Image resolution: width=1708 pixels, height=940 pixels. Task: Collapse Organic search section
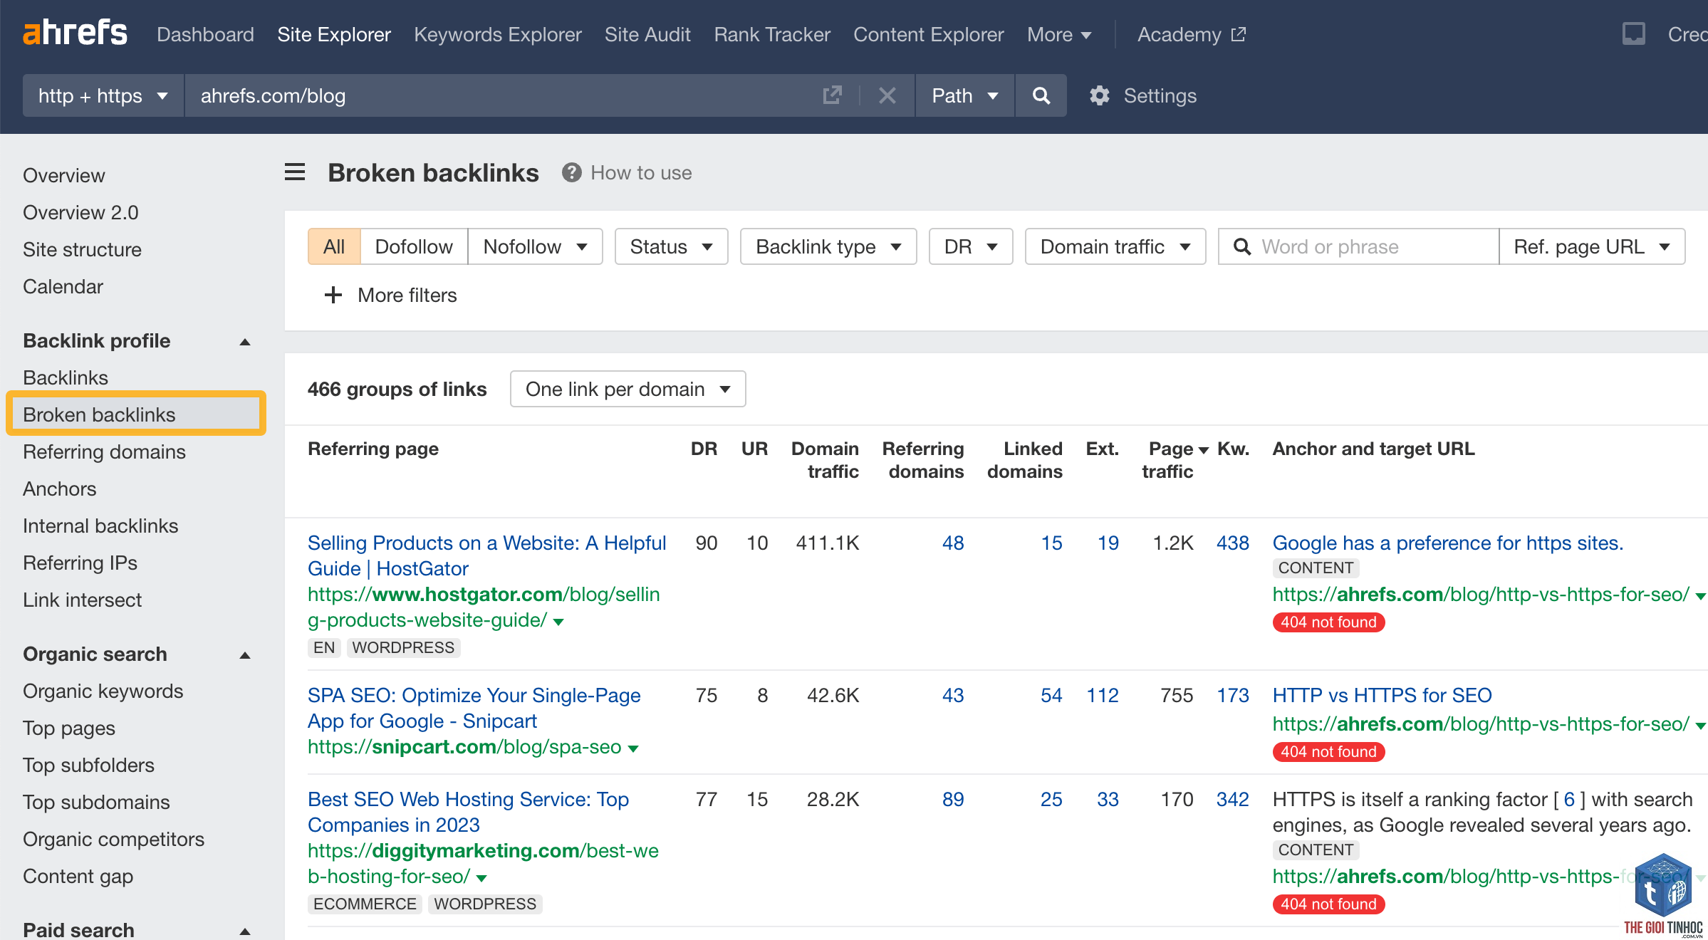pos(245,654)
